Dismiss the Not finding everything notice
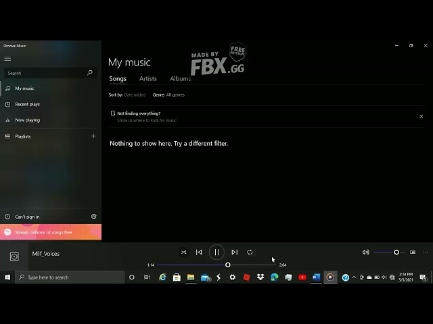This screenshot has width=433, height=324. pos(421,117)
